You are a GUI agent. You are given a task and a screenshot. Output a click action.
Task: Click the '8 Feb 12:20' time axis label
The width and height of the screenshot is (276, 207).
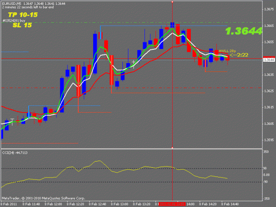pos(76,204)
